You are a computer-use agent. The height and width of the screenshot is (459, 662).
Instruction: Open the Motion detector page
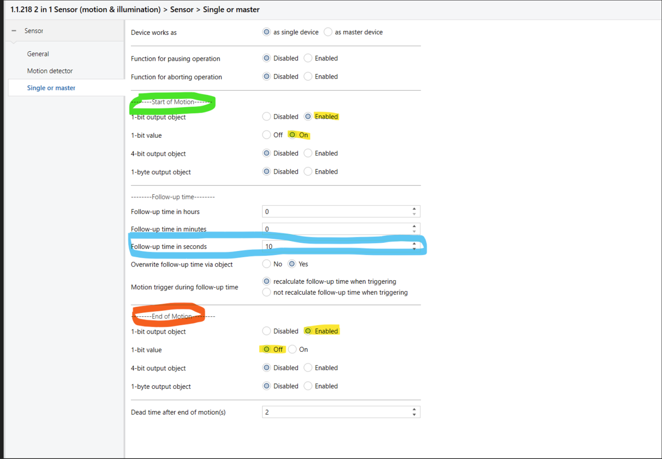(x=50, y=71)
